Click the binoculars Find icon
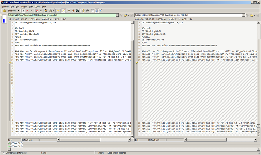The width and height of the screenshot is (261, 155). tap(78, 10)
